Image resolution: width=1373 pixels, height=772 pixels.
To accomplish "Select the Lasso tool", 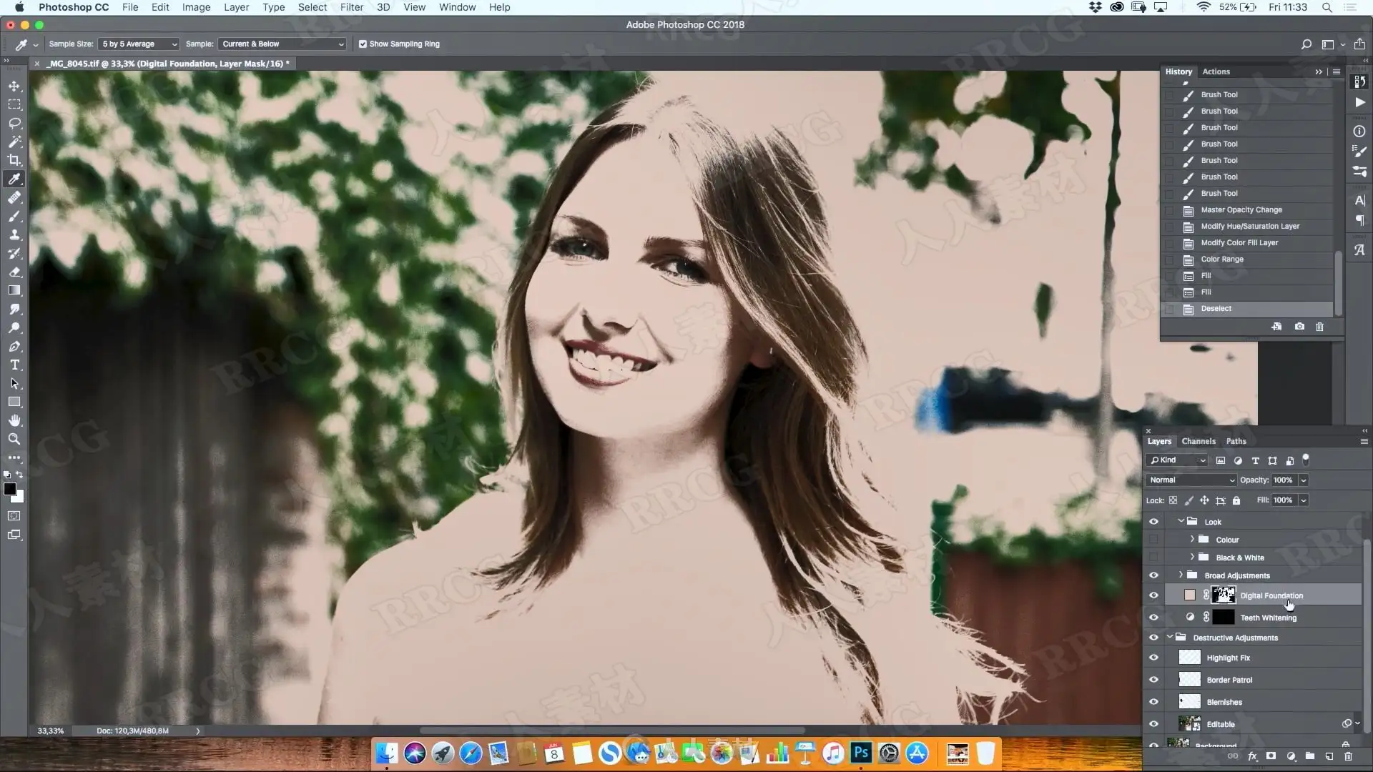I will [14, 123].
